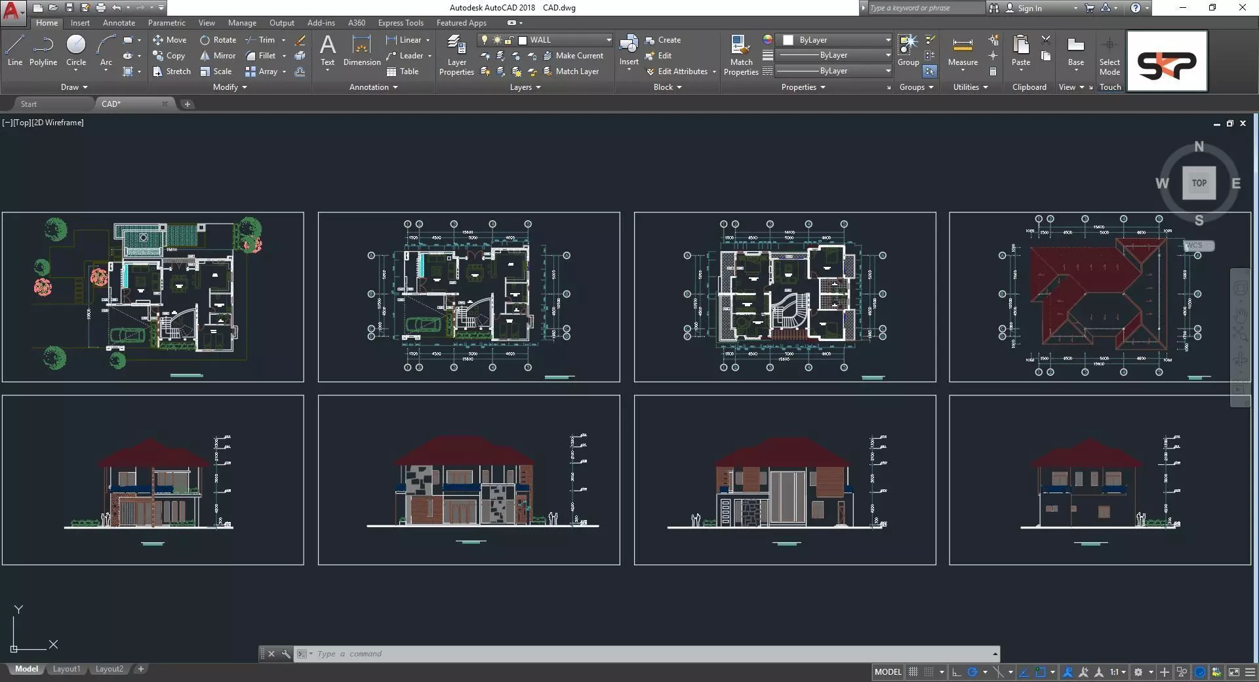Open the status bar Customization menu icon

[1250, 672]
